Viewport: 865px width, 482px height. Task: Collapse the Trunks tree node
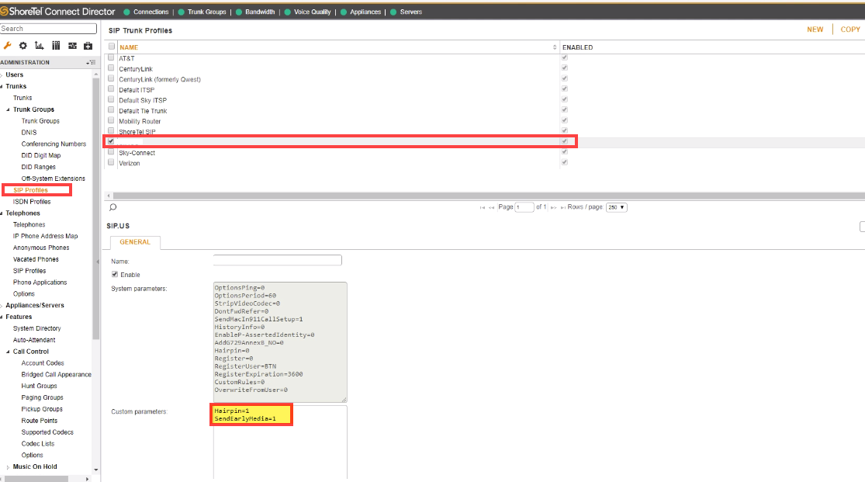(x=2, y=87)
